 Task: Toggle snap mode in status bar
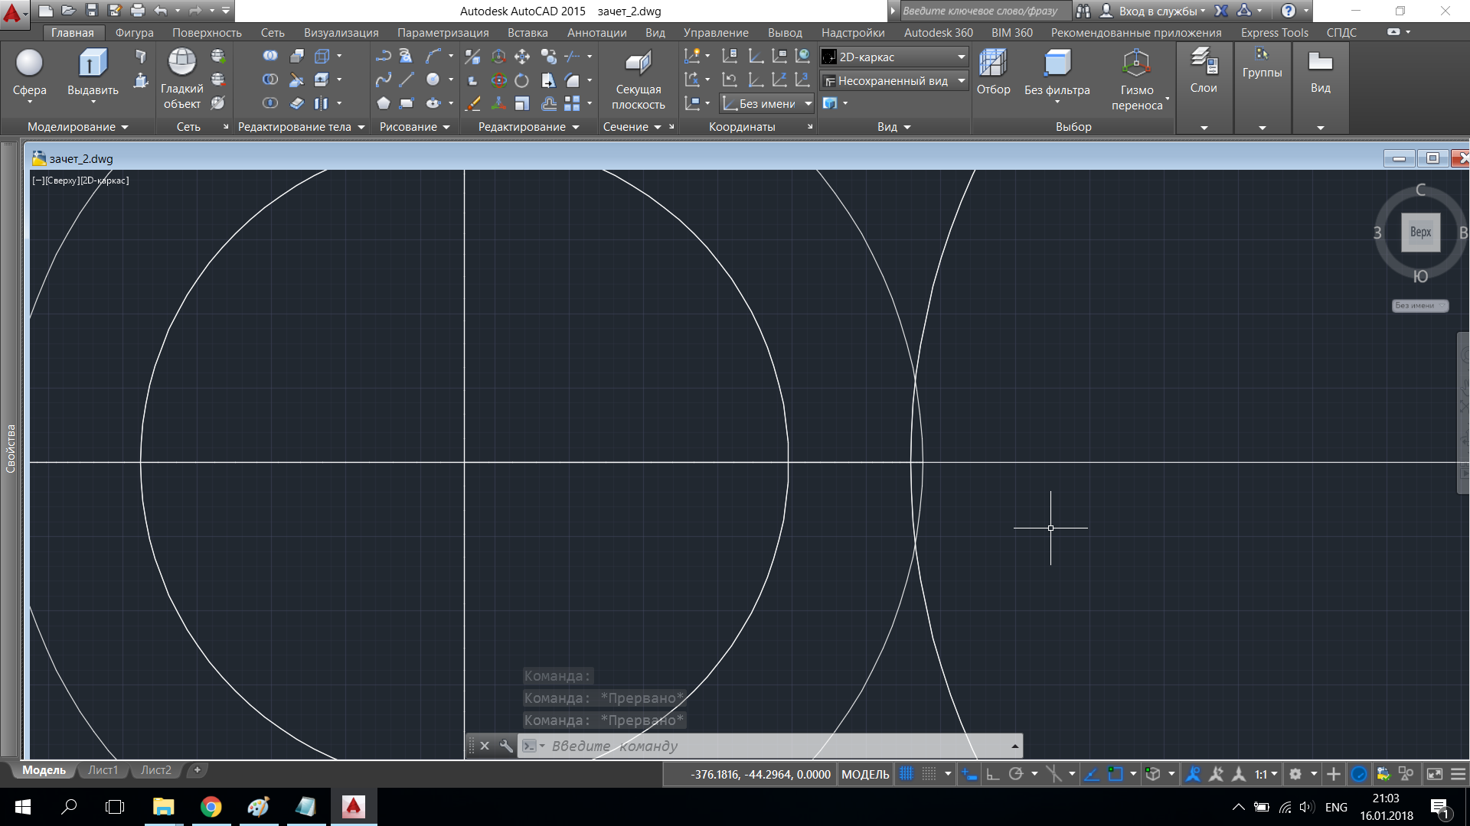click(929, 774)
